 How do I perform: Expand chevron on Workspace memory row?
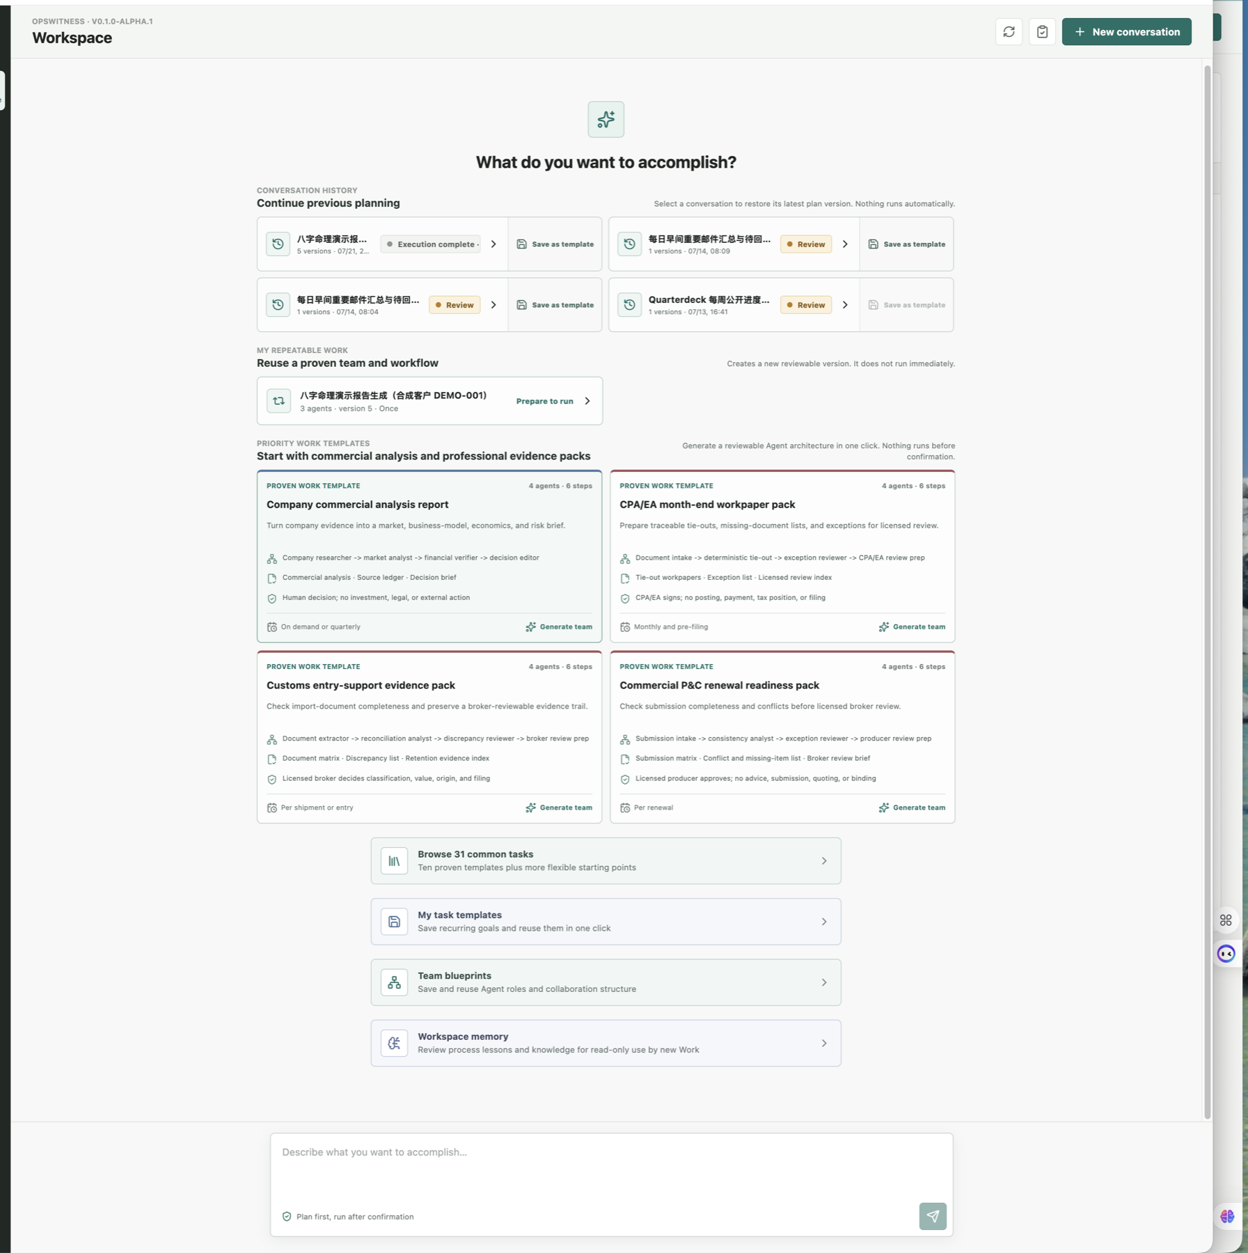coord(824,1043)
